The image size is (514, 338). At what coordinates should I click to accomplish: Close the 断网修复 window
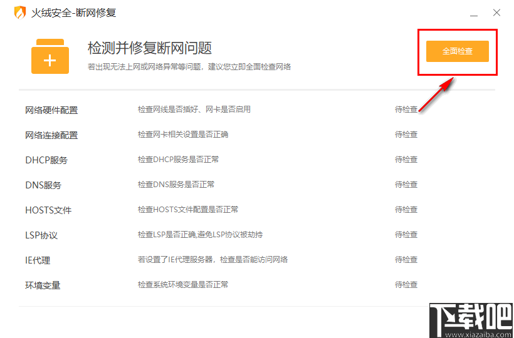point(496,13)
